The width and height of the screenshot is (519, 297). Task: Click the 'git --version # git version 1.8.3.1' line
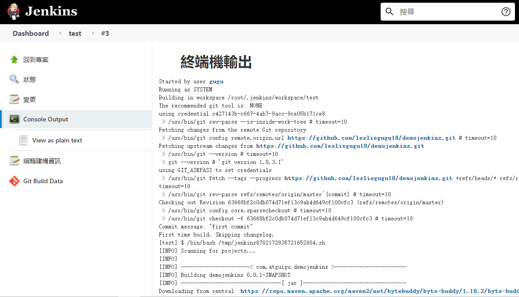223,162
